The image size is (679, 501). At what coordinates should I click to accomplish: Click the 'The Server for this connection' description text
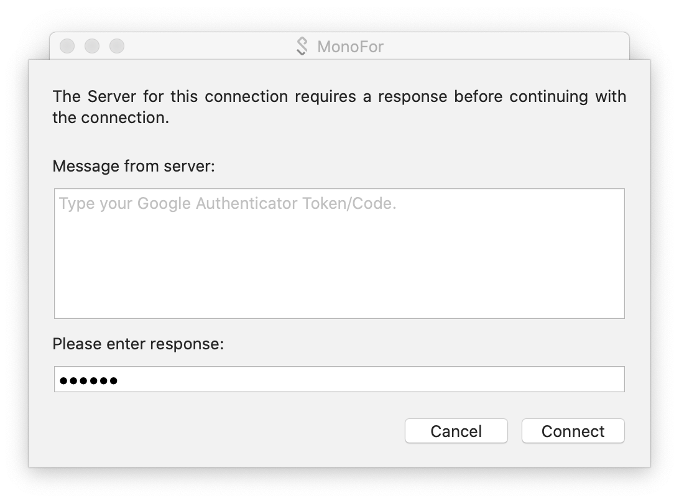(339, 107)
